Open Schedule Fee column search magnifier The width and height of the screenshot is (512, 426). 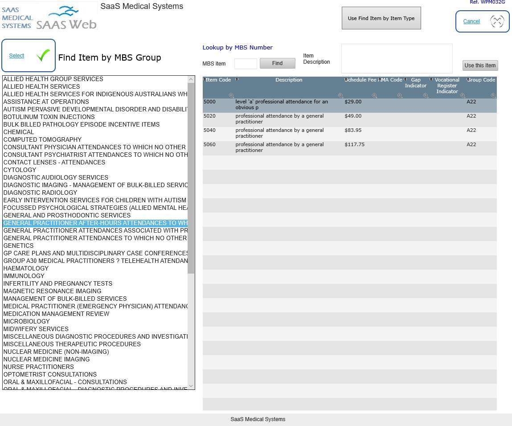tap(374, 96)
